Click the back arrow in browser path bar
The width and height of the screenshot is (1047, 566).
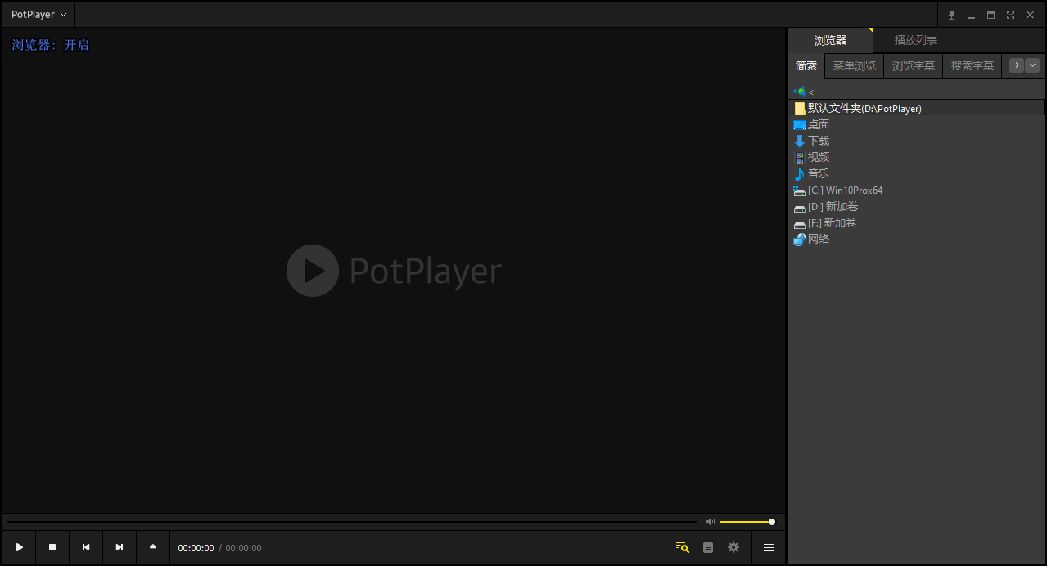(x=811, y=92)
